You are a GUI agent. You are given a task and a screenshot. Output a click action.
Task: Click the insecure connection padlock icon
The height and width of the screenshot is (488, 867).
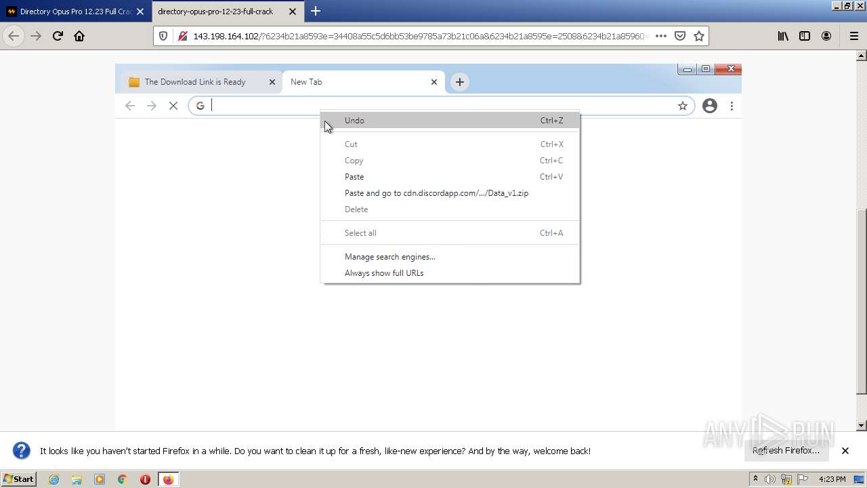pos(182,36)
